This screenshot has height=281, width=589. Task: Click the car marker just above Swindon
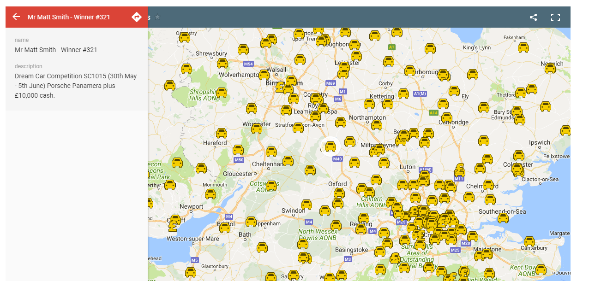[x=307, y=205]
